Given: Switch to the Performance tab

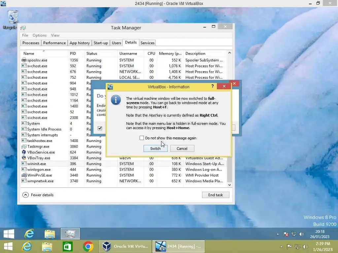Looking at the screenshot, I should [x=54, y=43].
